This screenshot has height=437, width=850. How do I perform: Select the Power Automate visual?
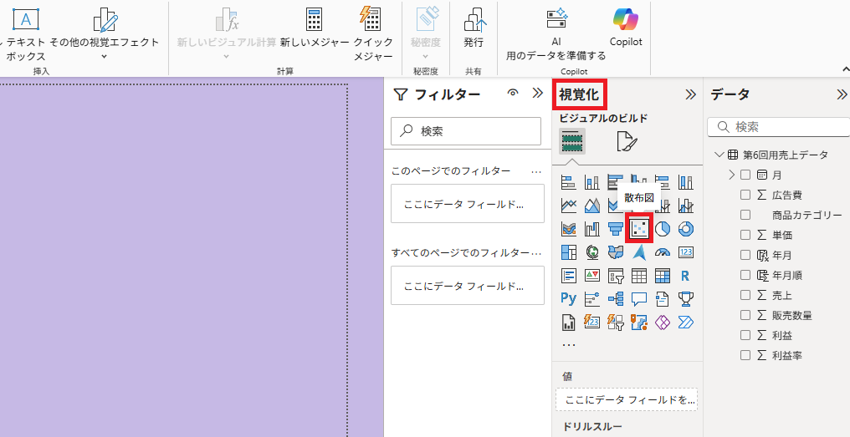point(686,323)
